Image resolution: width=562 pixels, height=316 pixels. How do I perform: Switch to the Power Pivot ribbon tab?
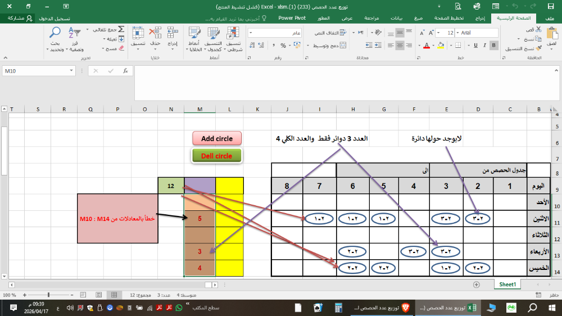click(x=292, y=18)
